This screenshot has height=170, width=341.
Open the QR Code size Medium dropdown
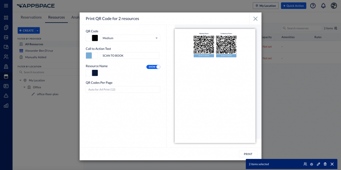click(130, 38)
